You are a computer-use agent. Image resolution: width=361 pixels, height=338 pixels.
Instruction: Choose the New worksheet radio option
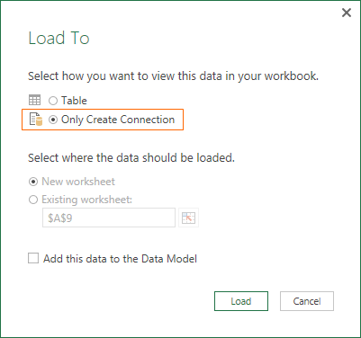tap(33, 182)
